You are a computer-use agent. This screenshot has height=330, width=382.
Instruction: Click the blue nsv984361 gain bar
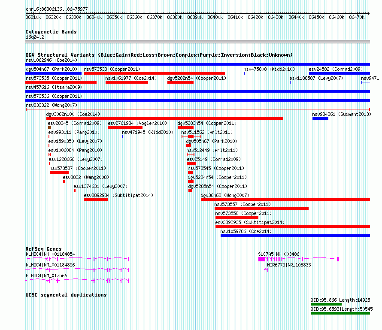coord(320,118)
